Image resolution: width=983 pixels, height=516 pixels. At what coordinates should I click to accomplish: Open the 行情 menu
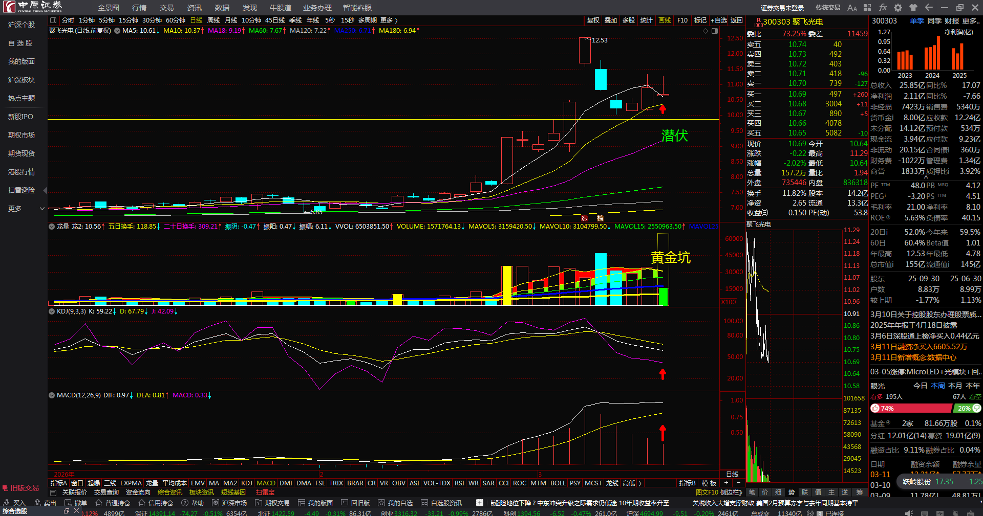pyautogui.click(x=139, y=8)
